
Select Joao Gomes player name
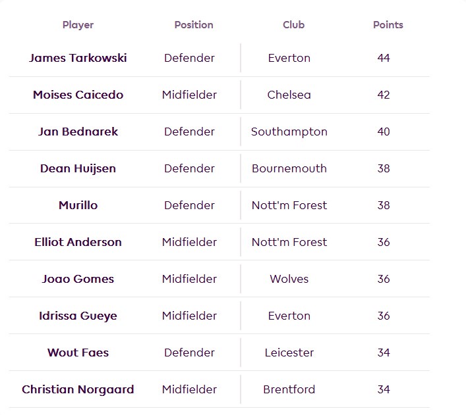coord(78,279)
